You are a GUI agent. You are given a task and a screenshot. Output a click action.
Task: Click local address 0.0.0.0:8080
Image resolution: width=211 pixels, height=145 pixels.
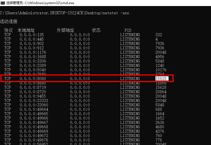[x=33, y=79]
